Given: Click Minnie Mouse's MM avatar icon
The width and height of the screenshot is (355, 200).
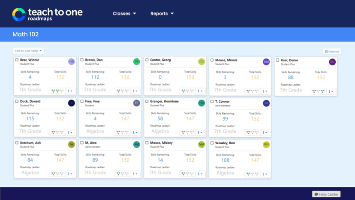Looking at the screenshot, I should [266, 62].
